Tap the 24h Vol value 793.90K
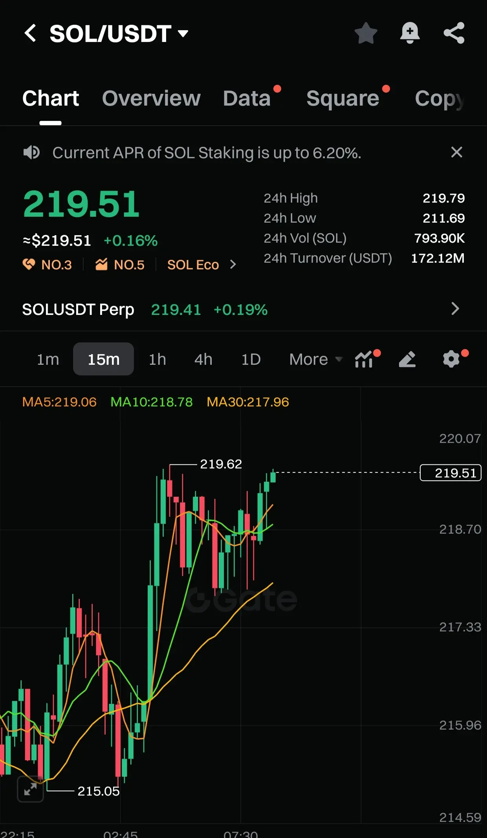This screenshot has height=838, width=487. click(439, 238)
